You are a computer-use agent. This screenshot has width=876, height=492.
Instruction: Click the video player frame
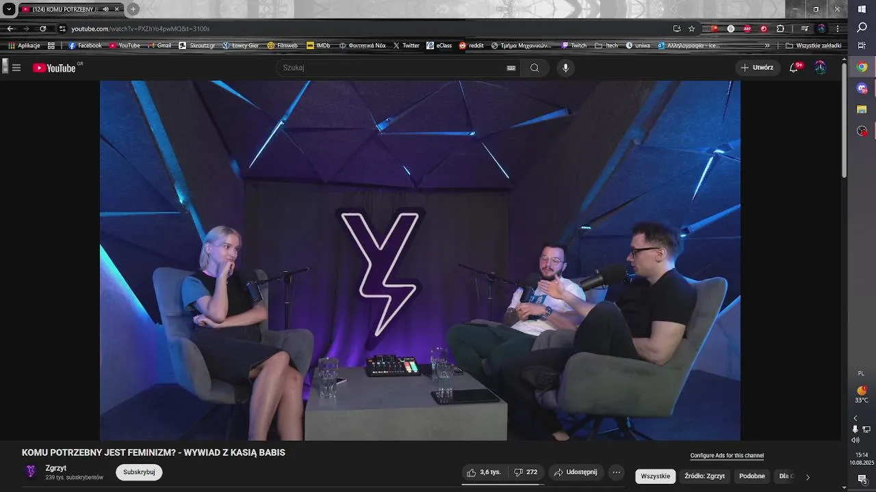(x=420, y=260)
